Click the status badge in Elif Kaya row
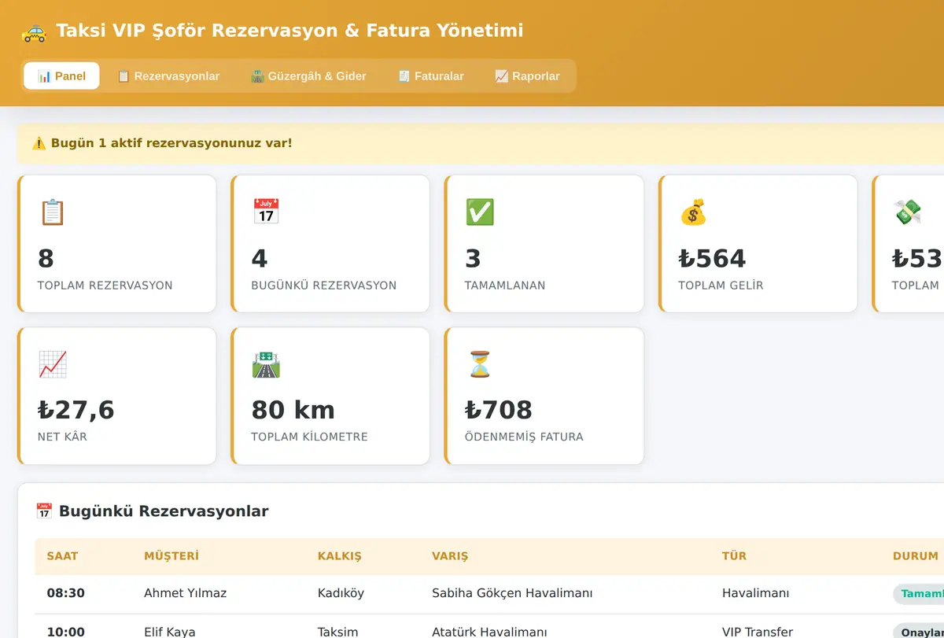 919,631
